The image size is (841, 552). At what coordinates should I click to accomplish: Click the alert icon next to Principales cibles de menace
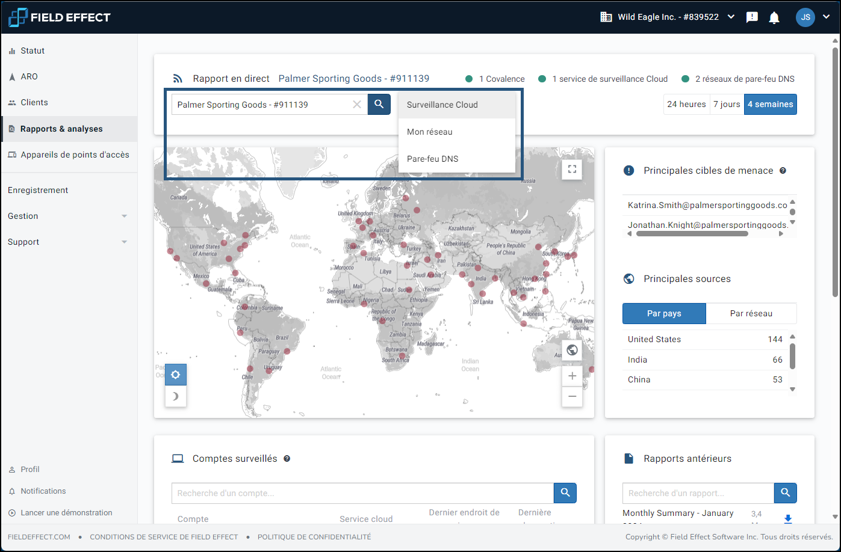629,171
